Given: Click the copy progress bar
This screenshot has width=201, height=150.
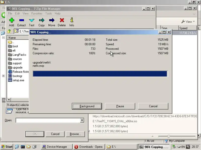Looking at the screenshot, I should (x=100, y=74).
